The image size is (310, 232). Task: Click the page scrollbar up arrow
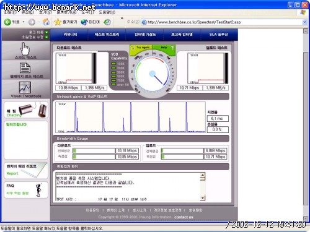tap(306, 32)
